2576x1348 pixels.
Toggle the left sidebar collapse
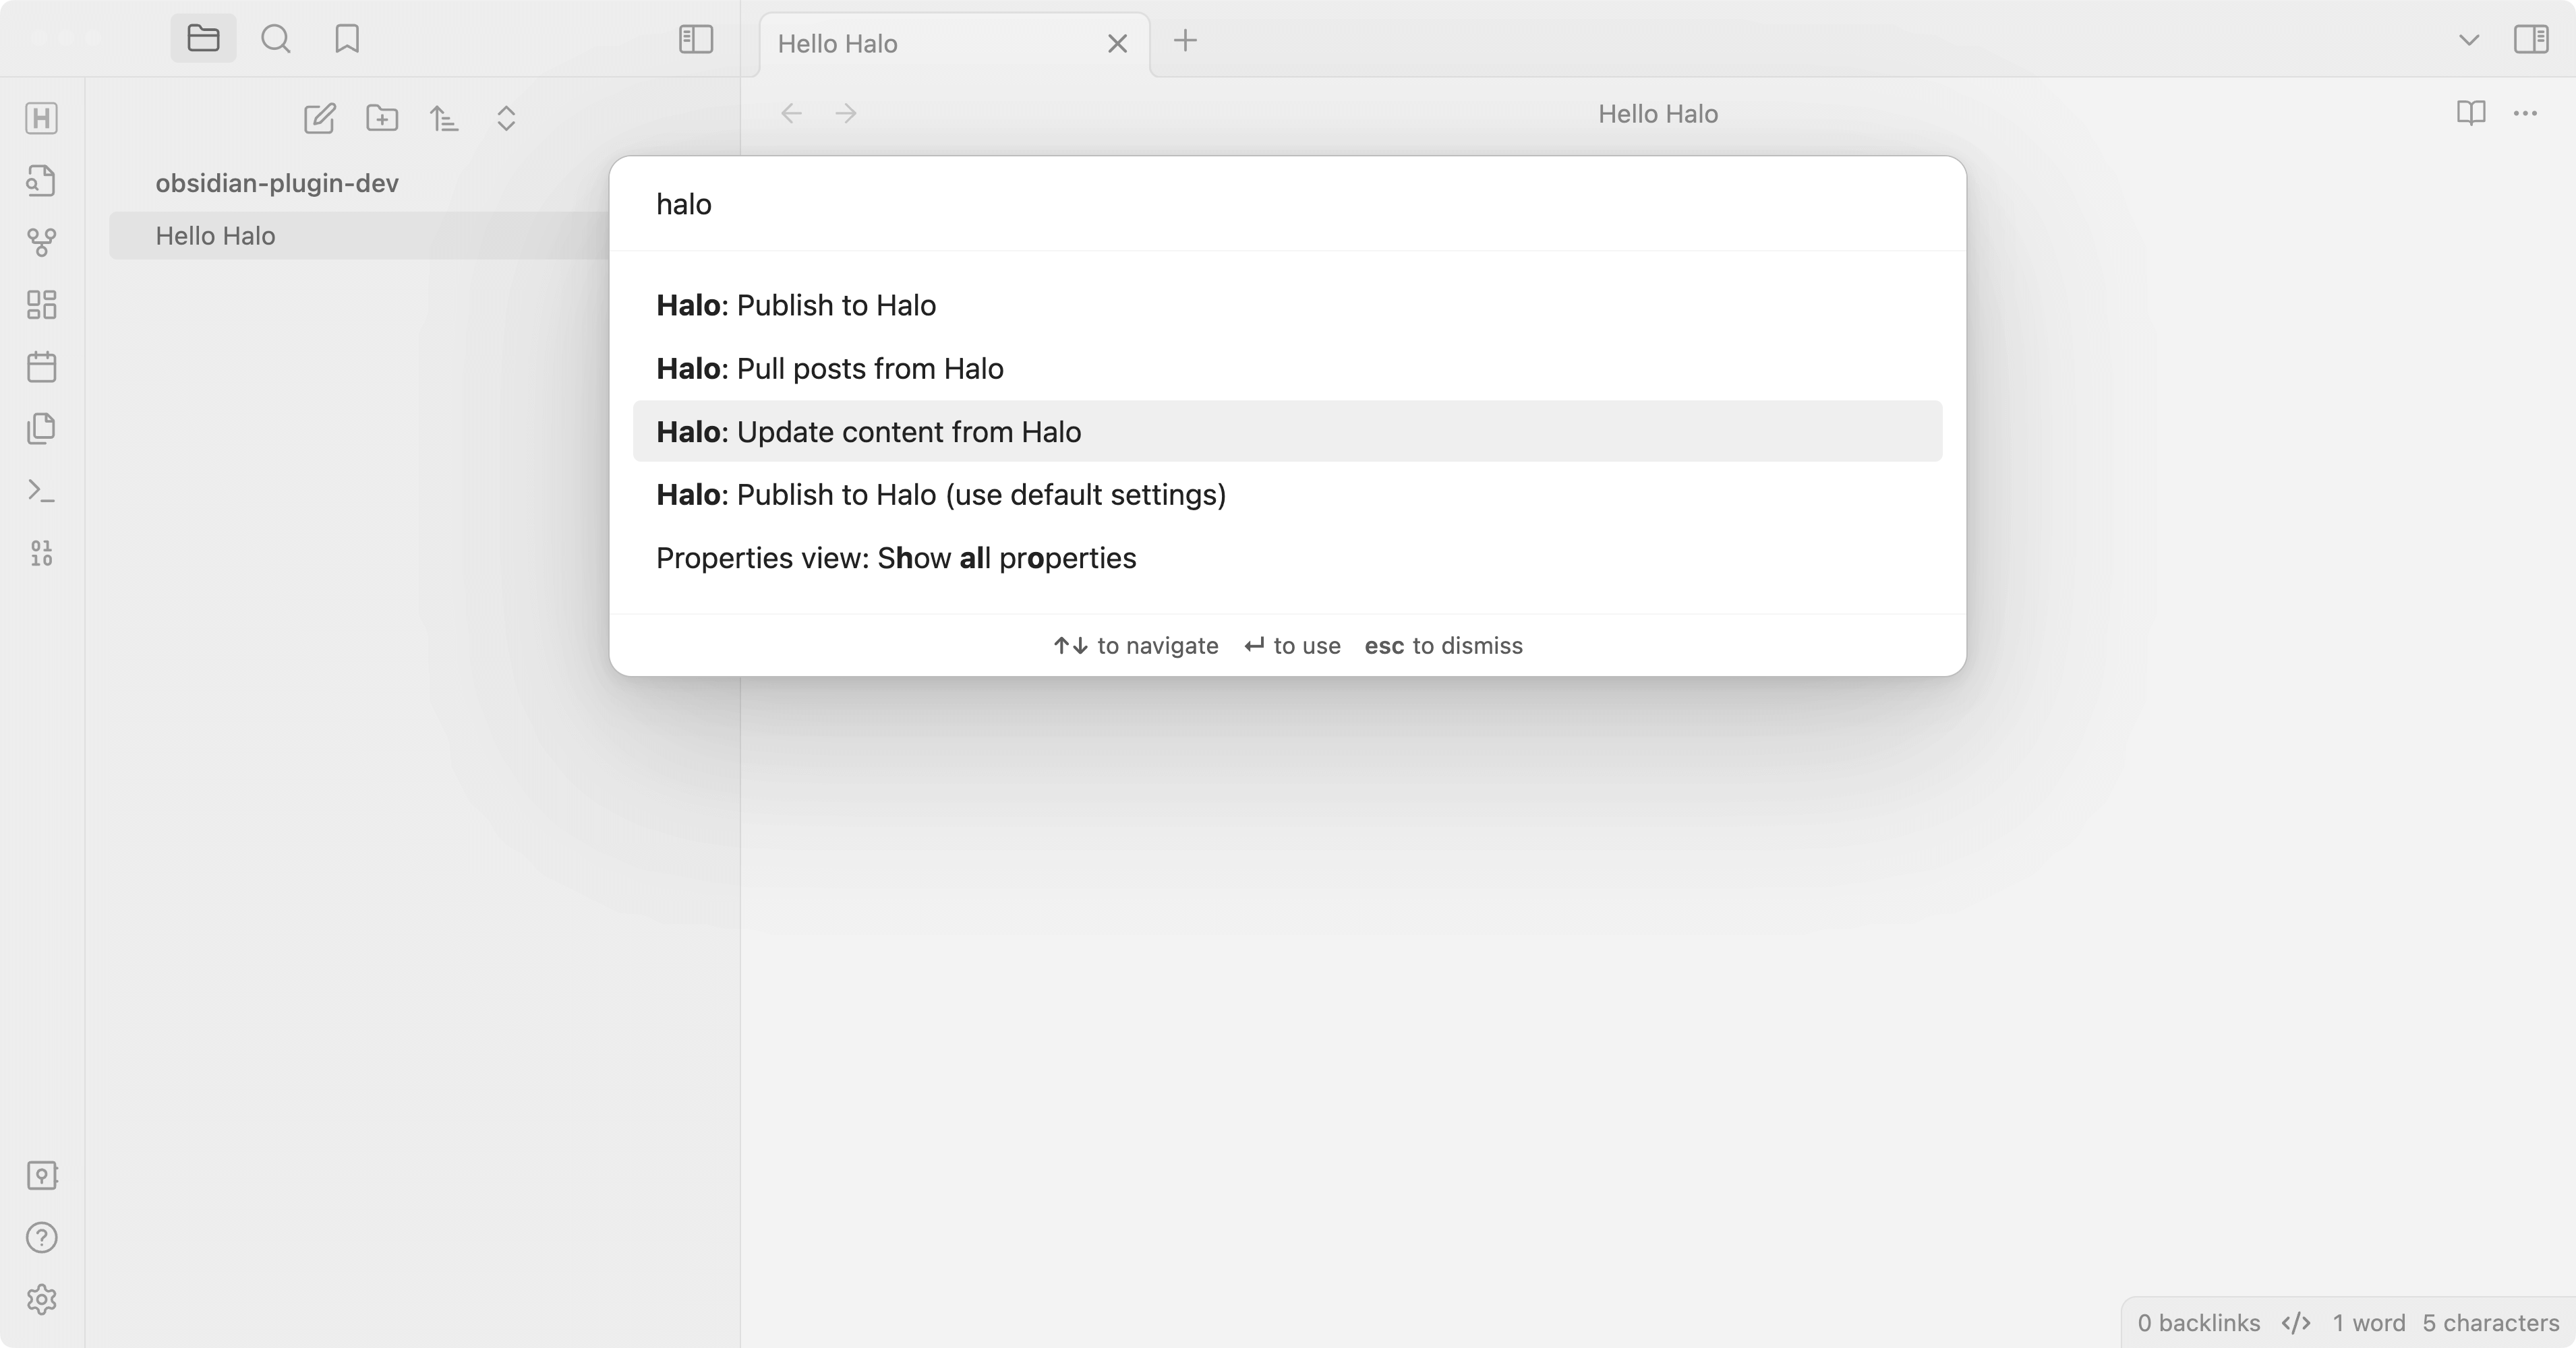(x=696, y=39)
